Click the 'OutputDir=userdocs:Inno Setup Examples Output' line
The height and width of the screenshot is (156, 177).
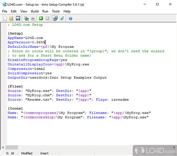[57, 77]
